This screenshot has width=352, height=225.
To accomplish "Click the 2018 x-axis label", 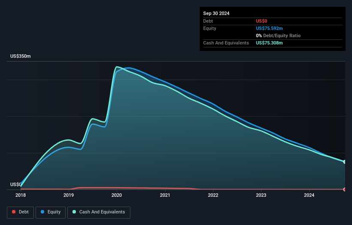I will point(21,195).
